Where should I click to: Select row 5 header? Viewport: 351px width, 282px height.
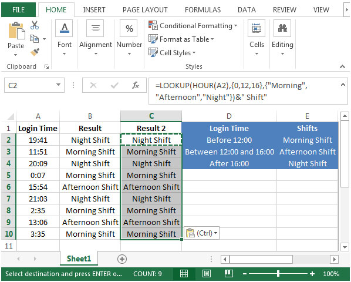[8, 175]
